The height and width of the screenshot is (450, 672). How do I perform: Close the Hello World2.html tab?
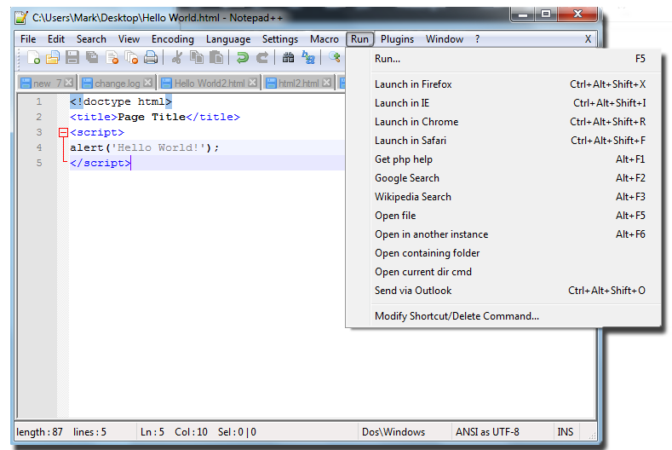click(x=253, y=83)
